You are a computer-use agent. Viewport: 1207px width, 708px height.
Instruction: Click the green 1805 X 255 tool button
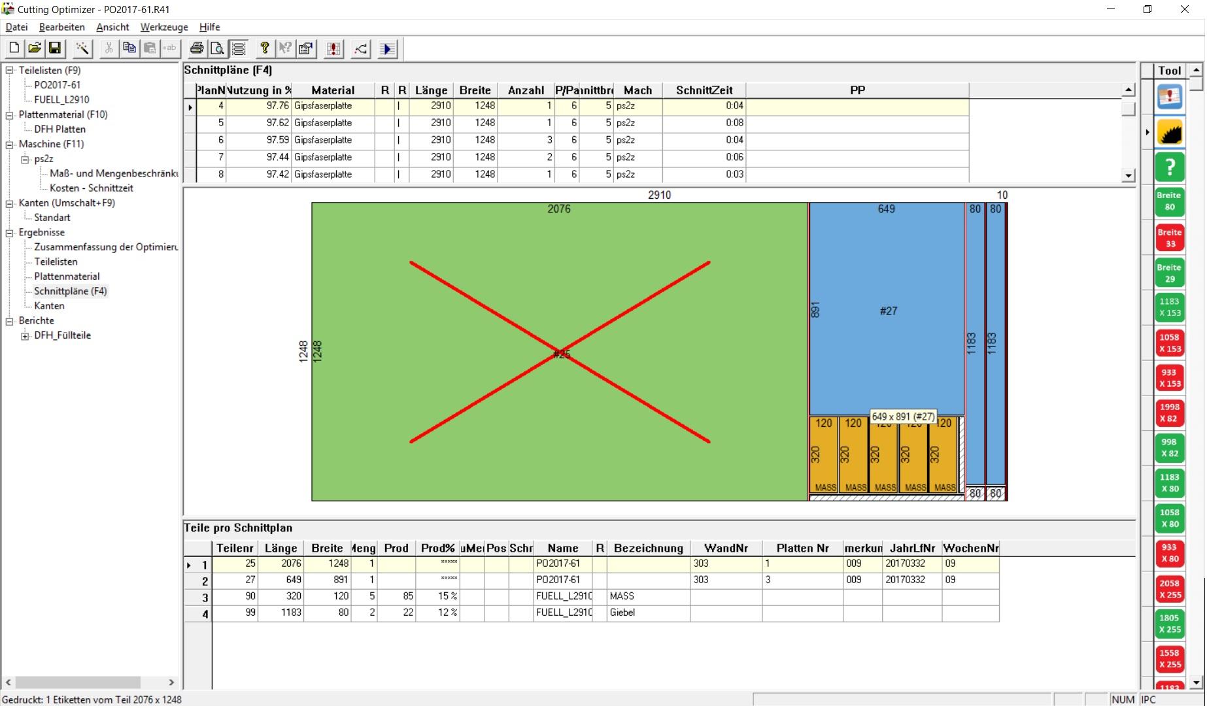pos(1170,624)
